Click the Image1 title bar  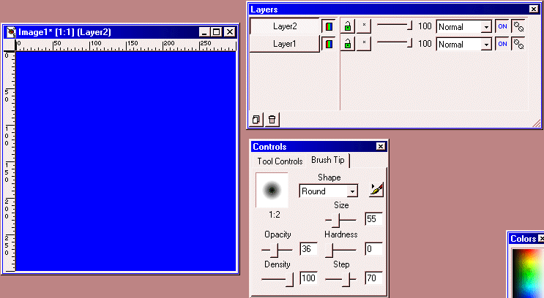(121, 32)
